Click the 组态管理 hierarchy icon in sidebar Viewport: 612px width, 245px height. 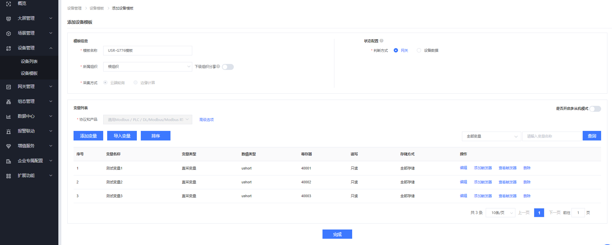(9, 102)
